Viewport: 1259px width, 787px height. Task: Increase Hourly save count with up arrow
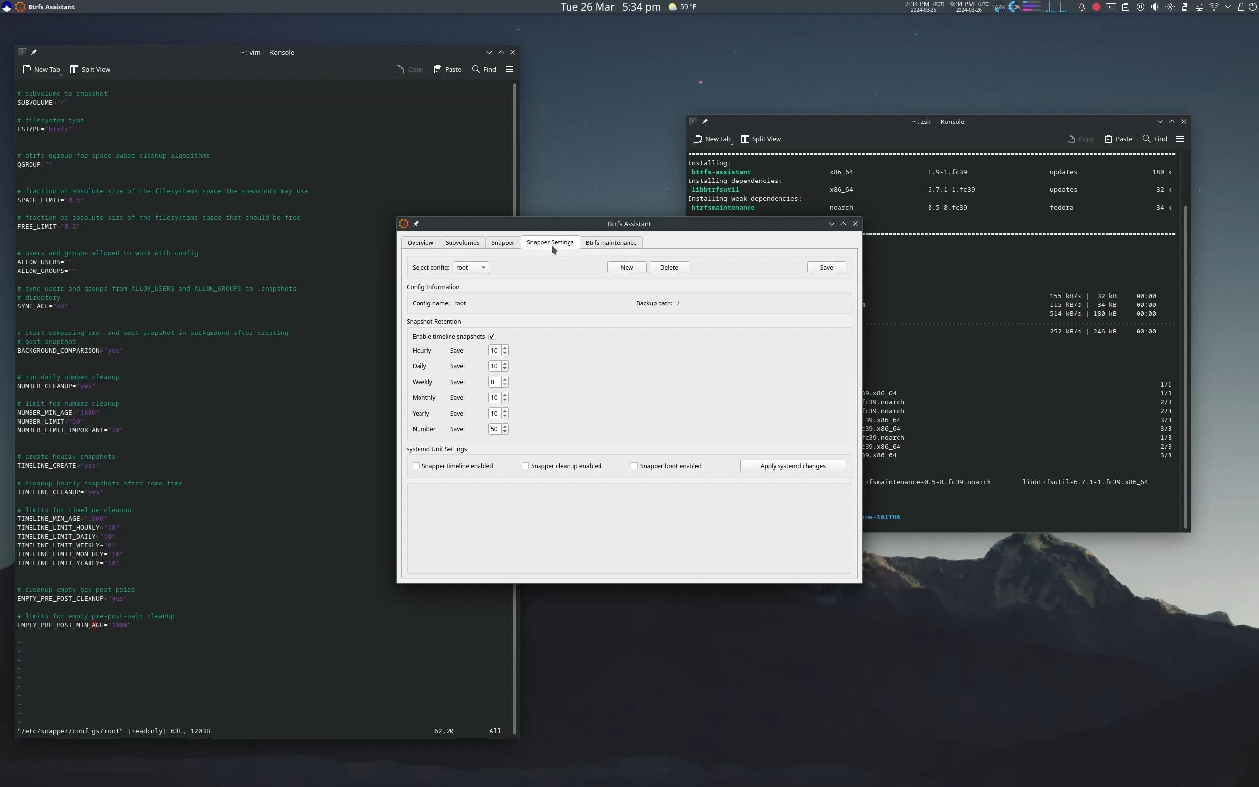(x=504, y=348)
